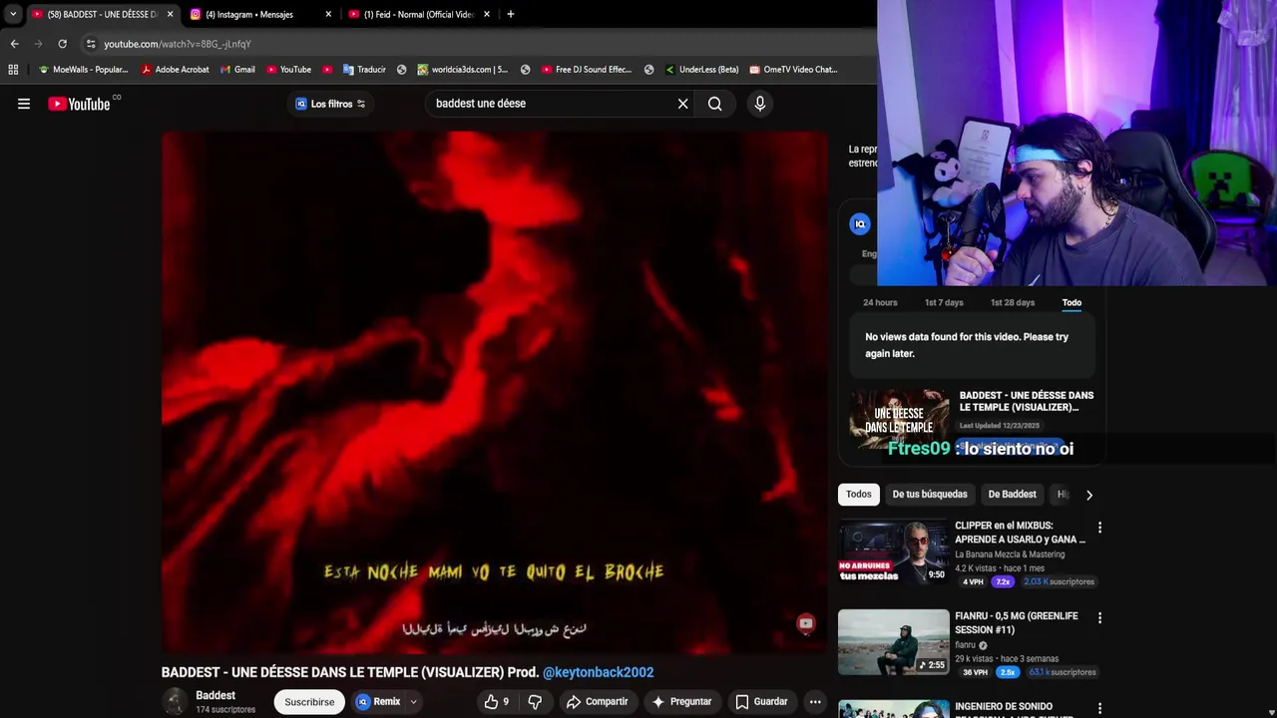Open UNE DÉESSE DANS LE TEMPLE stats thumbnail
1277x718 pixels.
[900, 420]
